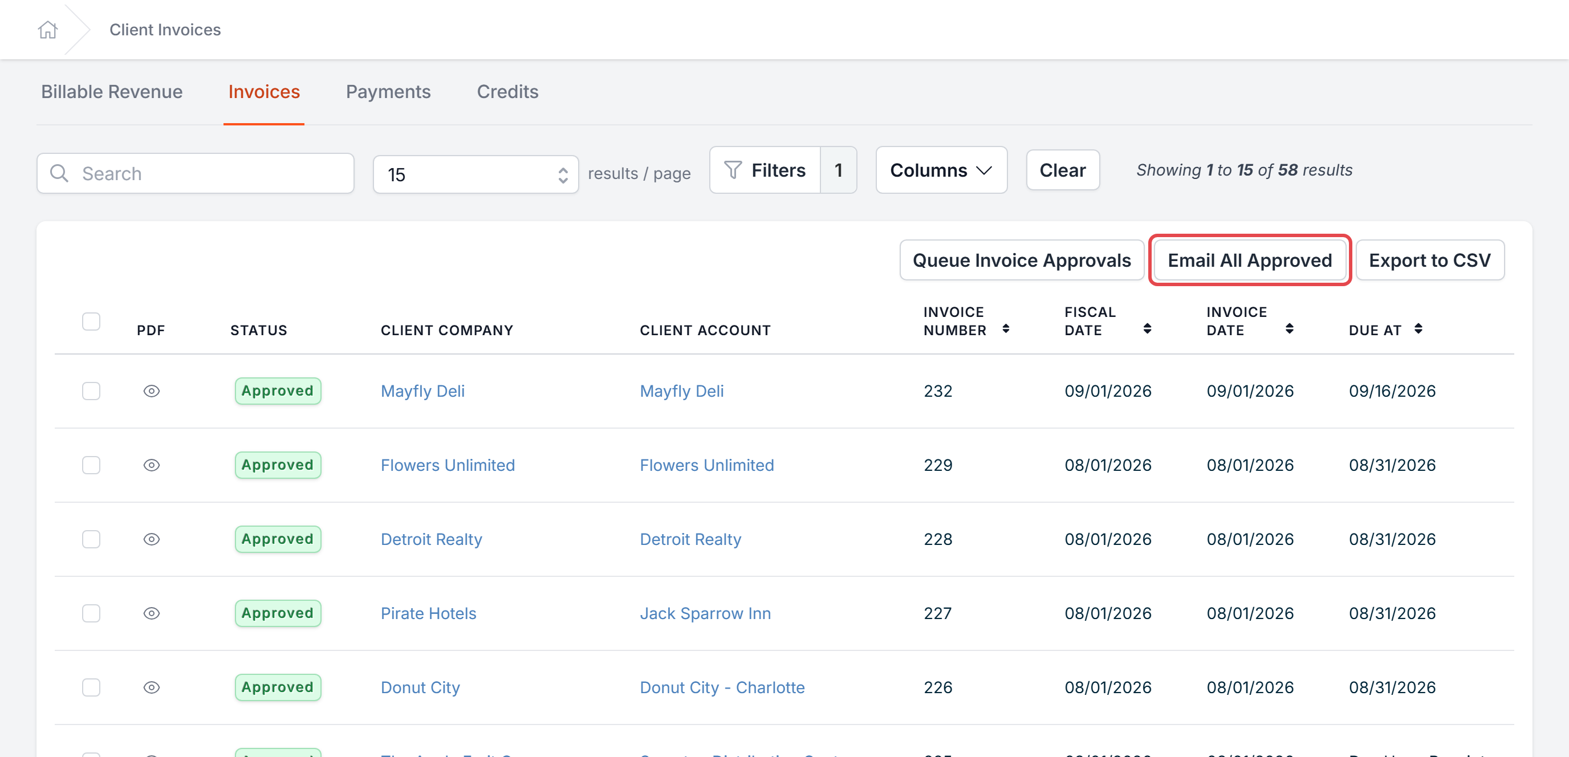
Task: Open the Credits tab
Action: (x=507, y=92)
